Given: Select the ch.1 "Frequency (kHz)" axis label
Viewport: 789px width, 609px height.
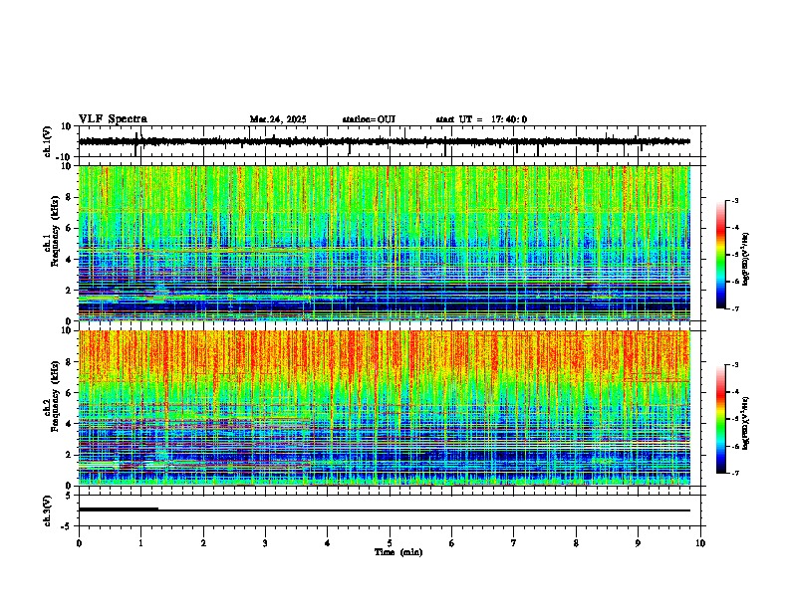Looking at the screenshot, I should pyautogui.click(x=55, y=231).
